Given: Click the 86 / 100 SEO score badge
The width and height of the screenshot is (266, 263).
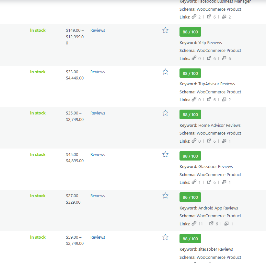Looking at the screenshot, I should tap(190, 197).
